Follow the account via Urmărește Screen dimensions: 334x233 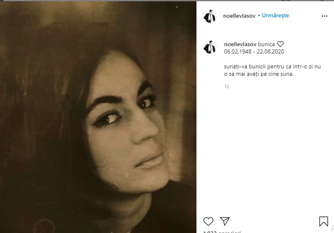pos(275,16)
